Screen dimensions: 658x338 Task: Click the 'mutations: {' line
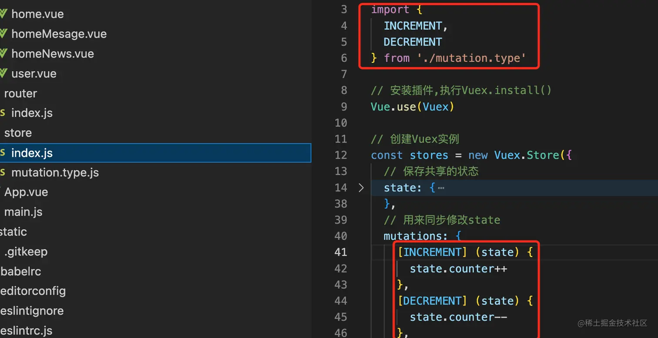[x=422, y=236]
